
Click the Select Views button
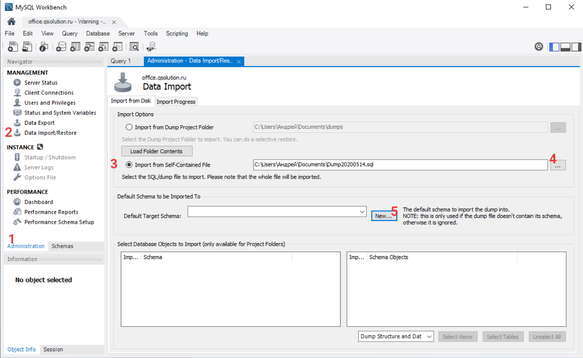pyautogui.click(x=458, y=337)
